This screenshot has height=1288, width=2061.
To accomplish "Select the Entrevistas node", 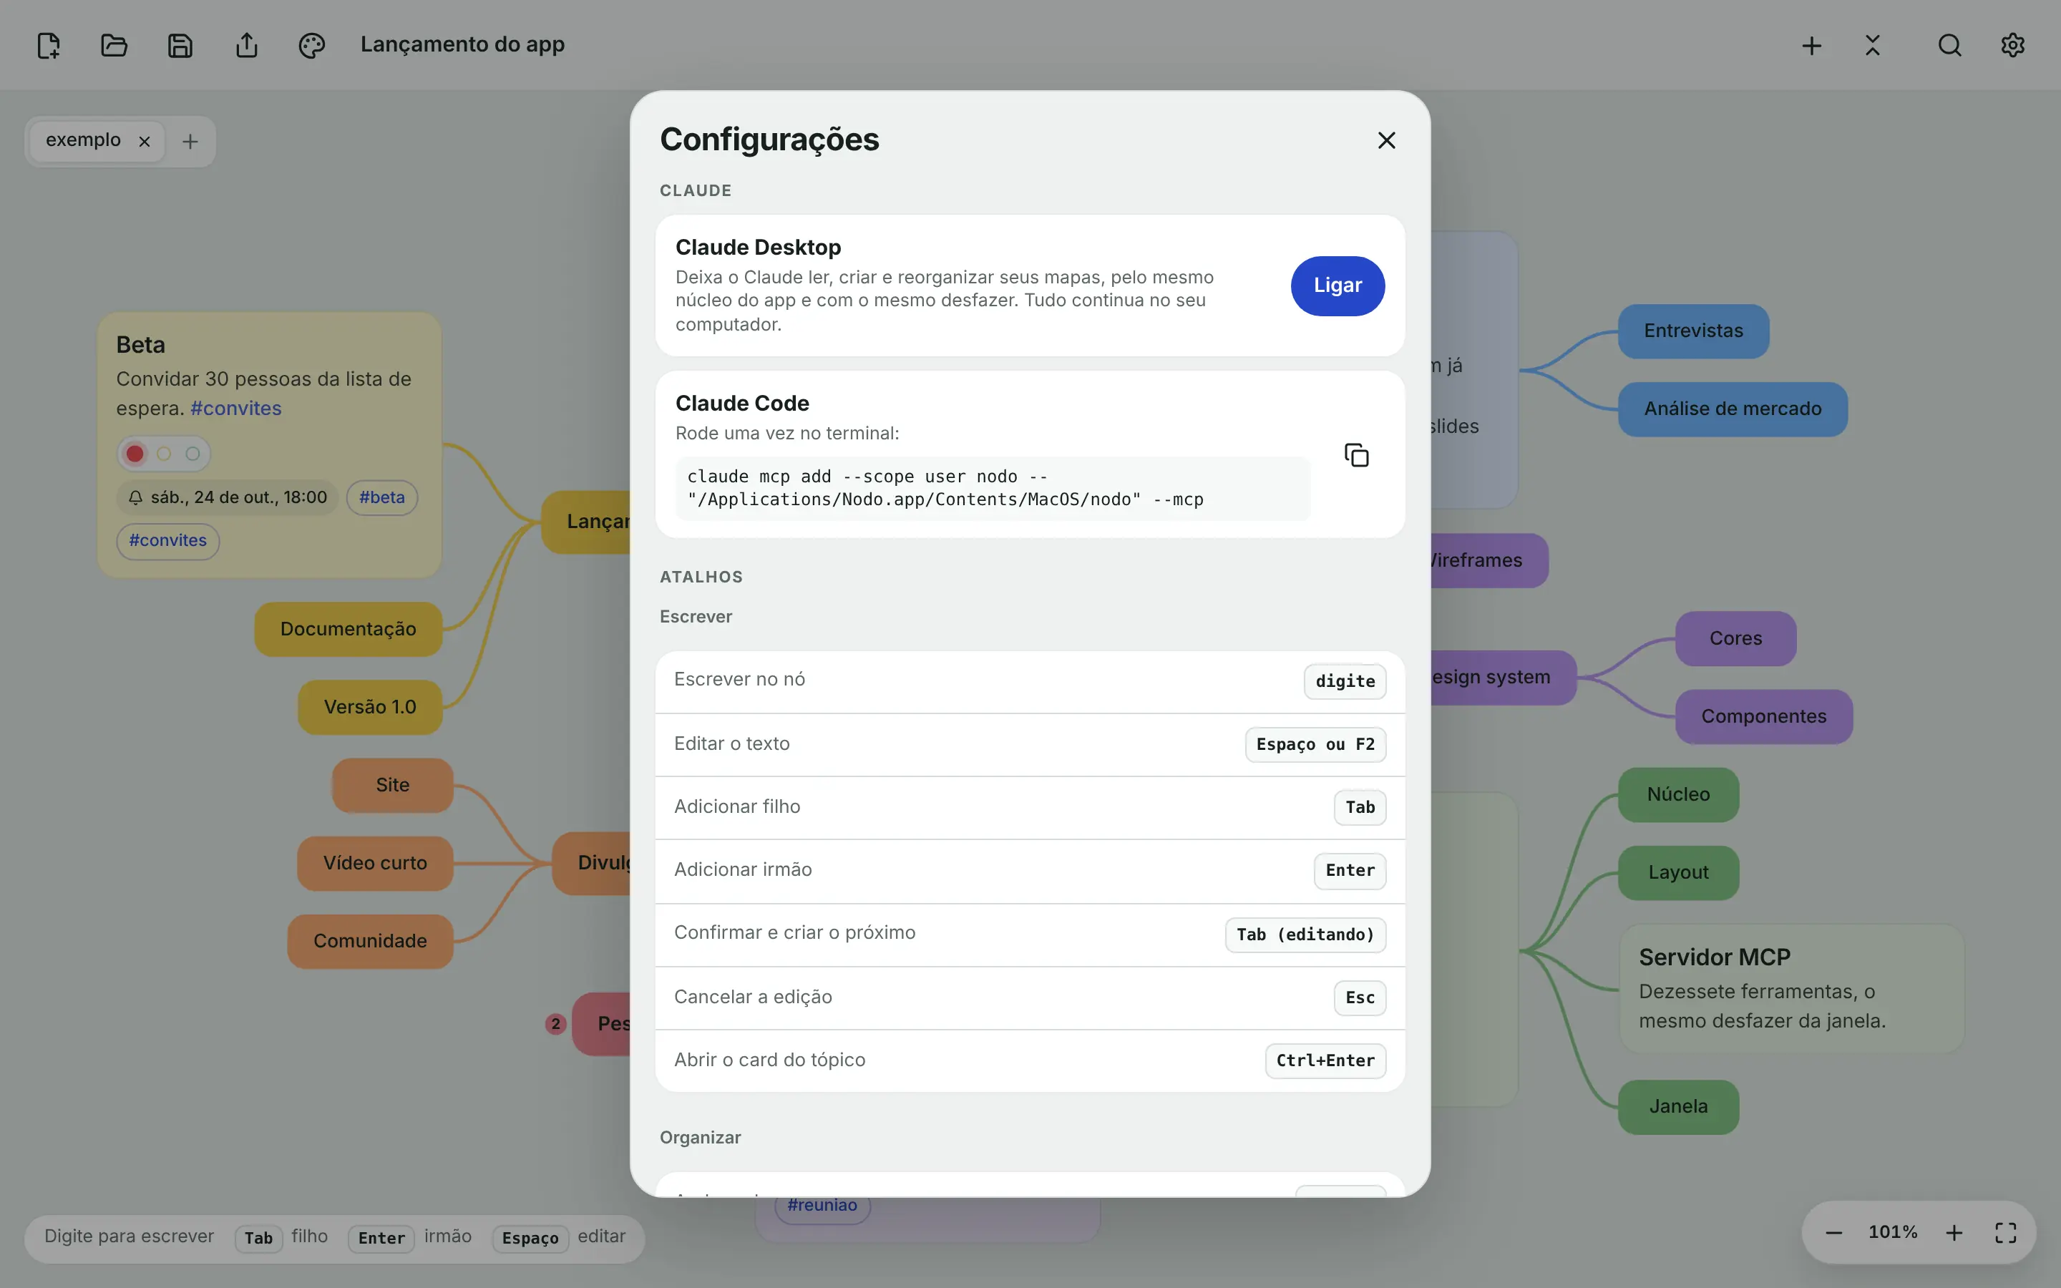I will click(x=1693, y=331).
